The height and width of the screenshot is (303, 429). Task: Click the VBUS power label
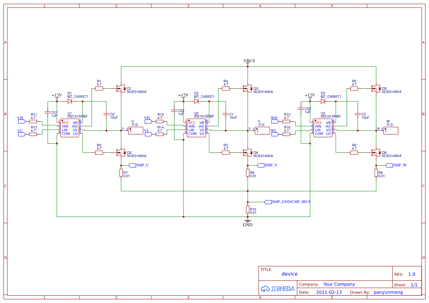[x=249, y=61]
